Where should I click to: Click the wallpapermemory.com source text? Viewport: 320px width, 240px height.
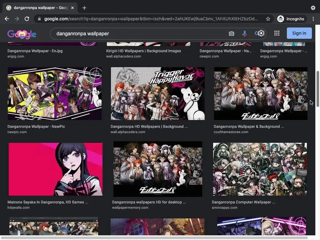(x=130, y=207)
